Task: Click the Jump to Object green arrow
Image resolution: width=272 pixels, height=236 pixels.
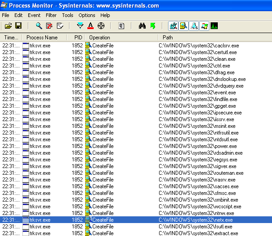Action: point(152,26)
